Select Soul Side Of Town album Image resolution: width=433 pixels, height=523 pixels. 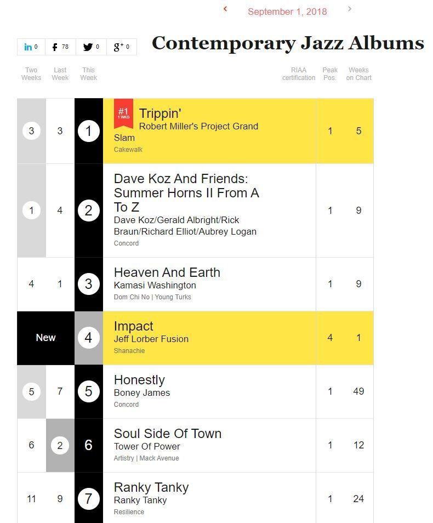(x=168, y=434)
